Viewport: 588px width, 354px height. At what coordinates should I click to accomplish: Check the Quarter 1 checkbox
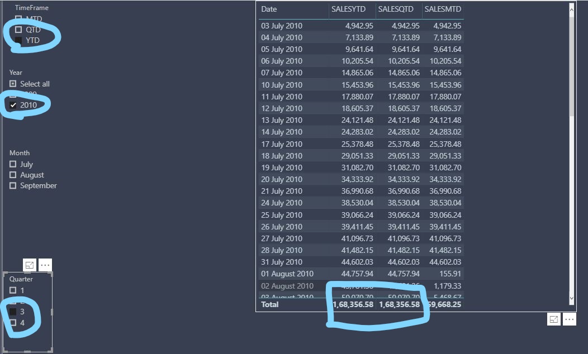pos(13,290)
